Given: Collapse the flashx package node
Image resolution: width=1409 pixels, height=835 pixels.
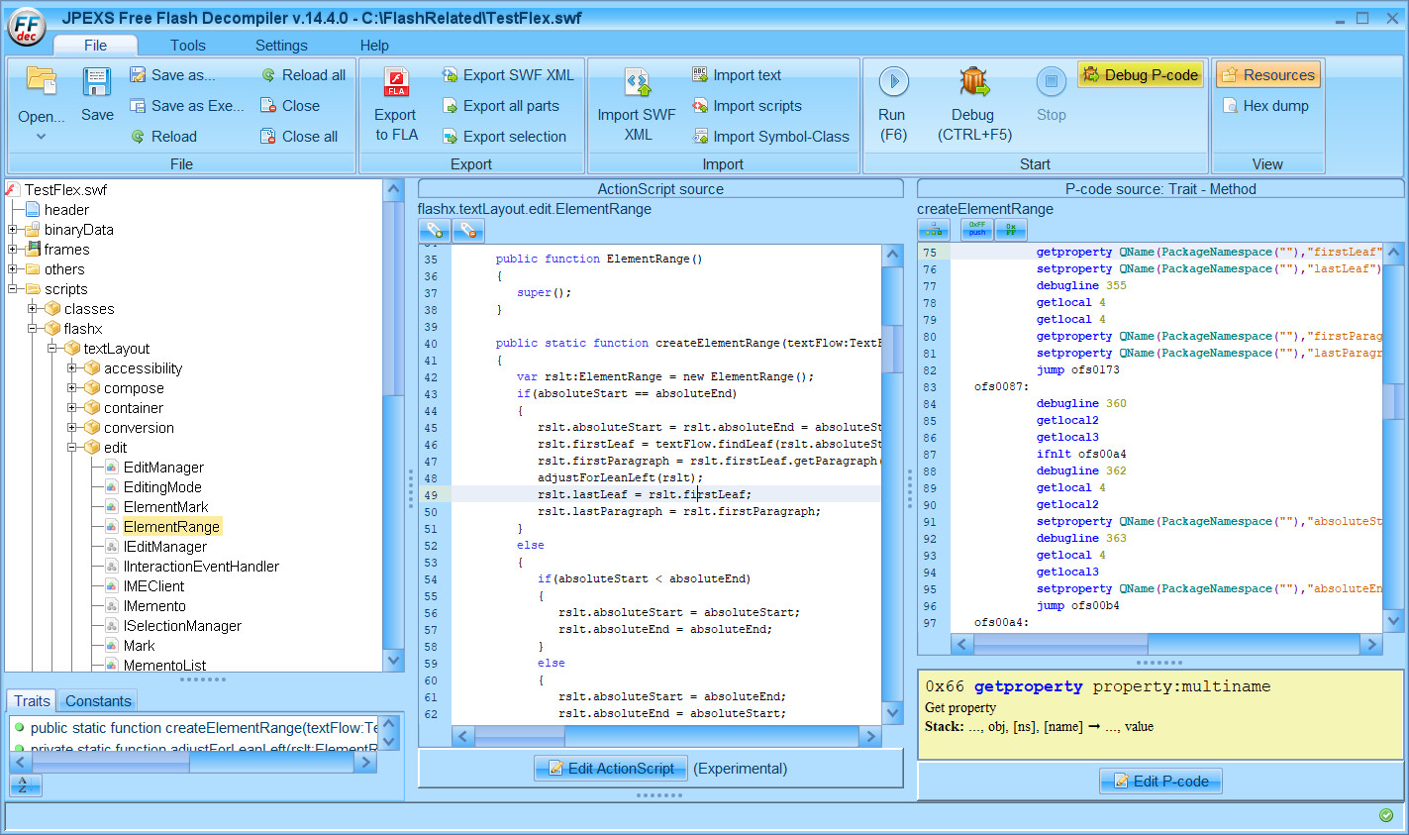Looking at the screenshot, I should (33, 329).
